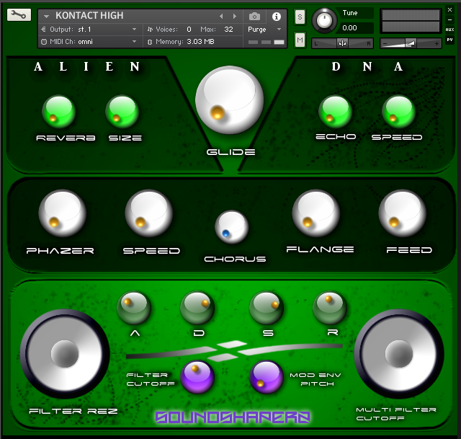Click the Feed knob

tap(403, 213)
